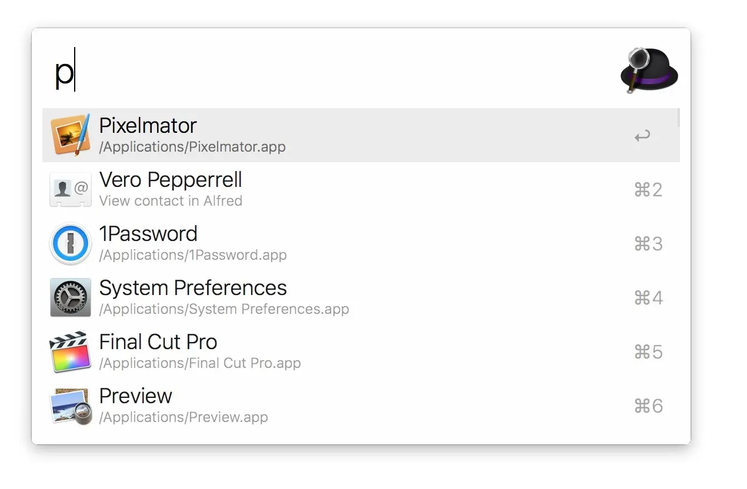Screen dimensions: 747x489
Task: Click the ⌘6 shortcut hint
Action: coord(648,406)
